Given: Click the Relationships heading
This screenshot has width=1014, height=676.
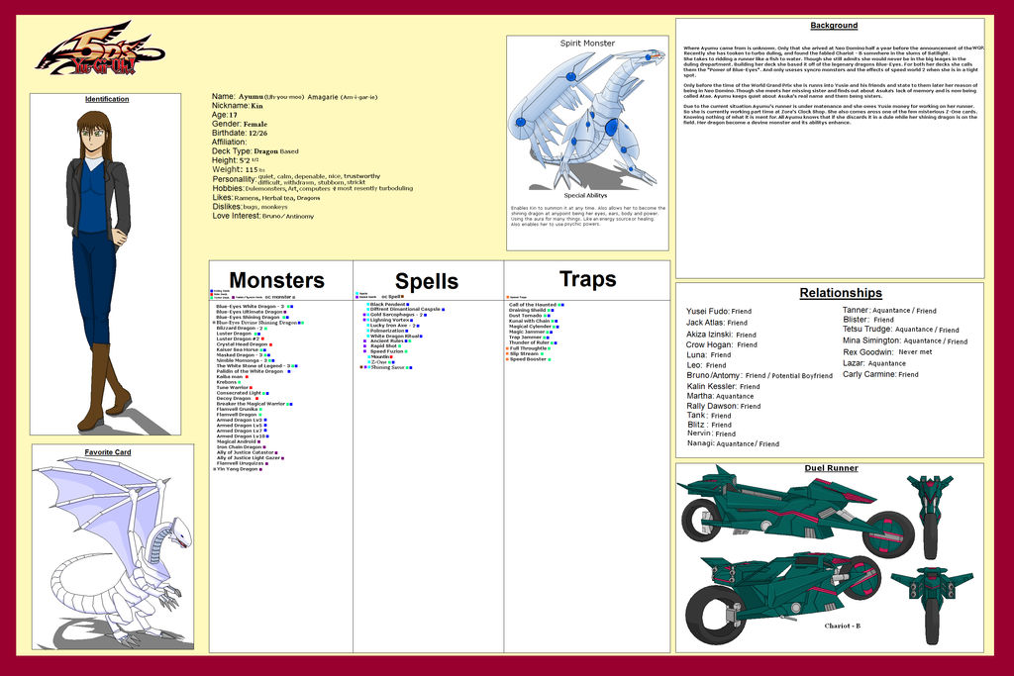Looking at the screenshot, I should click(841, 293).
